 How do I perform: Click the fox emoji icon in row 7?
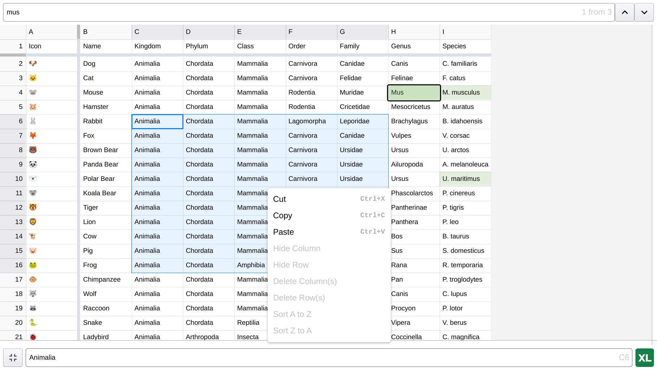click(x=33, y=136)
